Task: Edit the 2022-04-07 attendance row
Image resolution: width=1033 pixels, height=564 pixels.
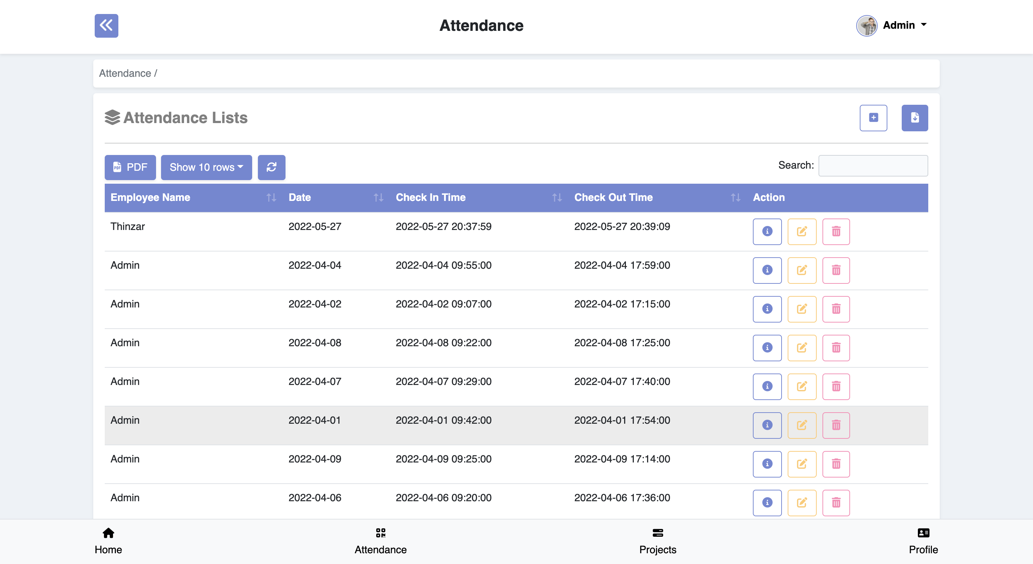Action: click(x=802, y=387)
